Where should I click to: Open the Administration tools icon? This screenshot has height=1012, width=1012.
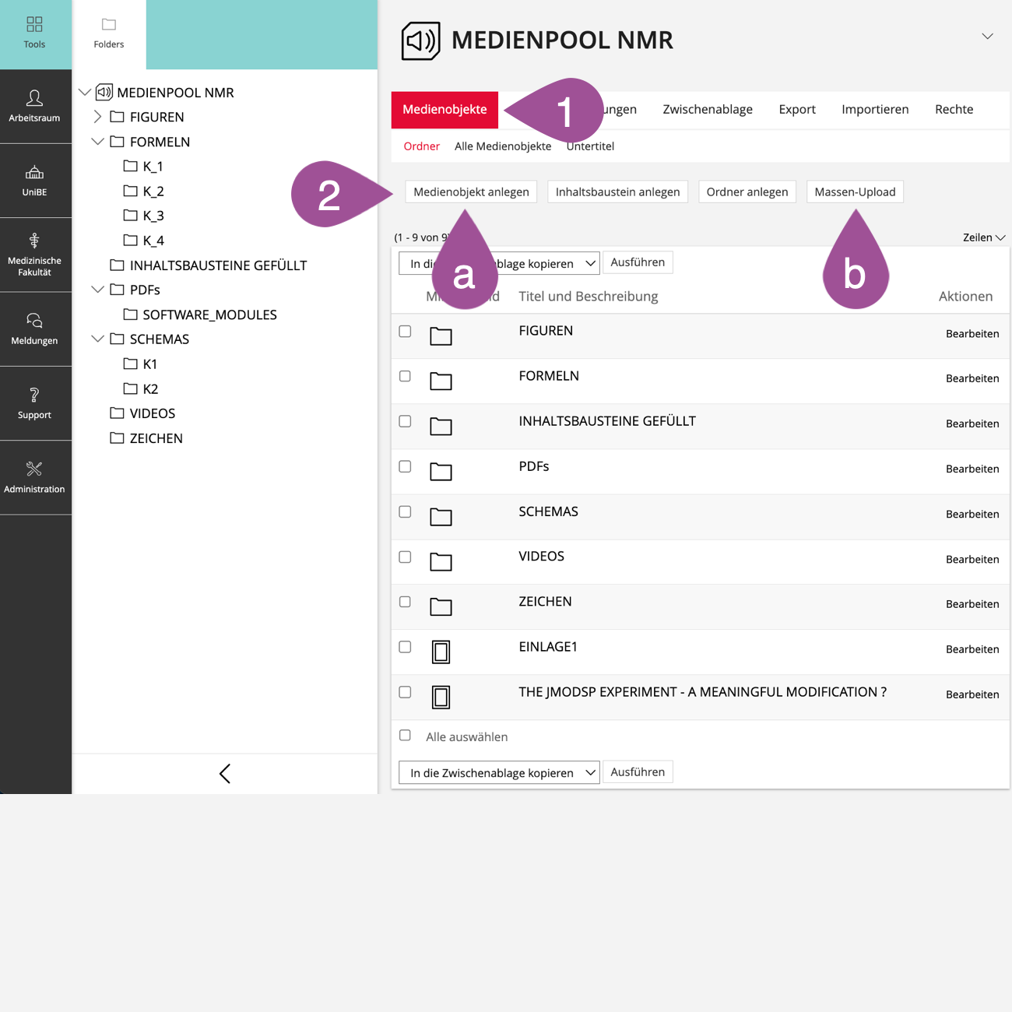pyautogui.click(x=34, y=469)
